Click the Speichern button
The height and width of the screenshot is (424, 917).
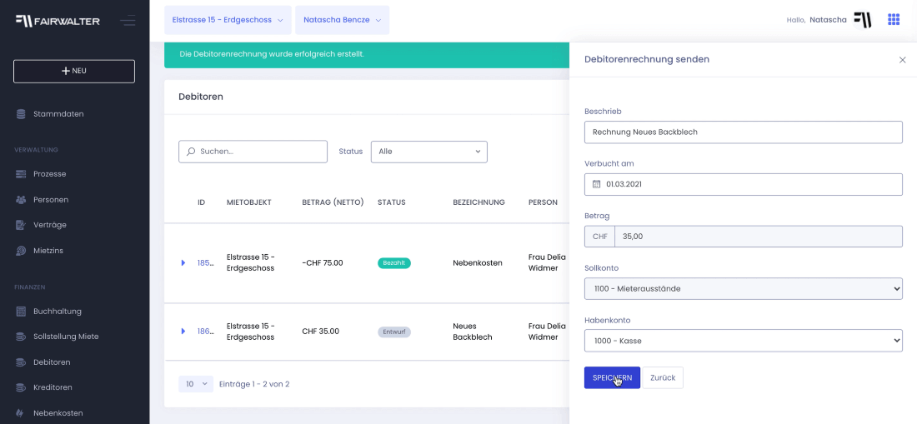click(613, 378)
